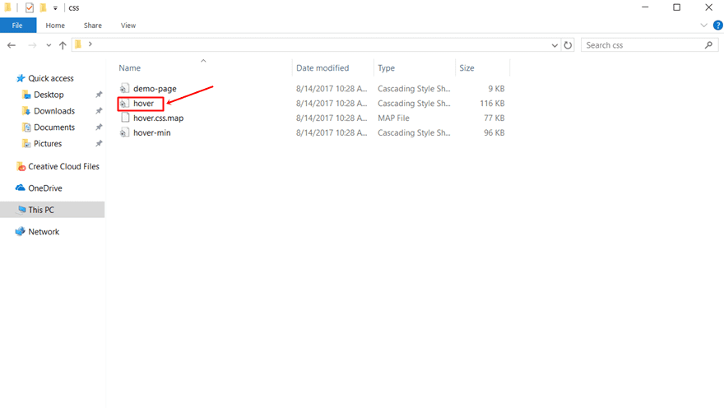
Task: Open the address bar history dropdown
Action: [555, 45]
